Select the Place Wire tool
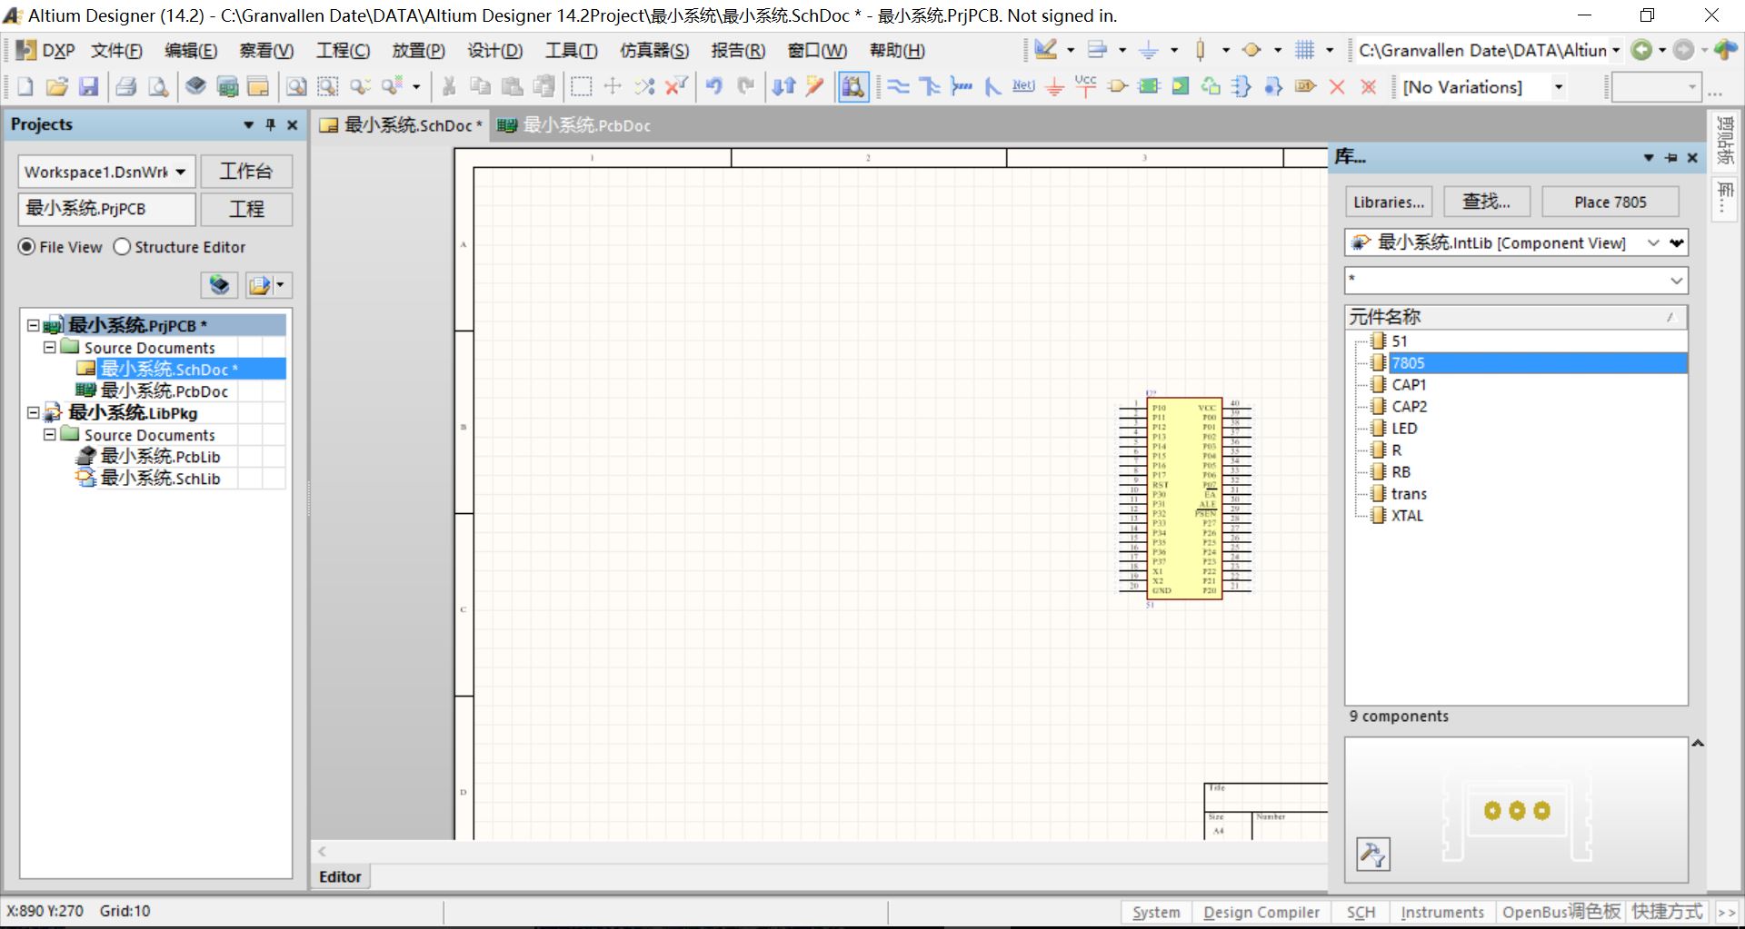Viewport: 1745px width, 929px height. click(898, 87)
